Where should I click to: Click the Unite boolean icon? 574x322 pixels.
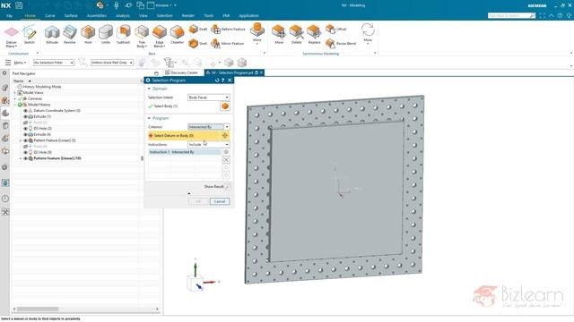106,32
